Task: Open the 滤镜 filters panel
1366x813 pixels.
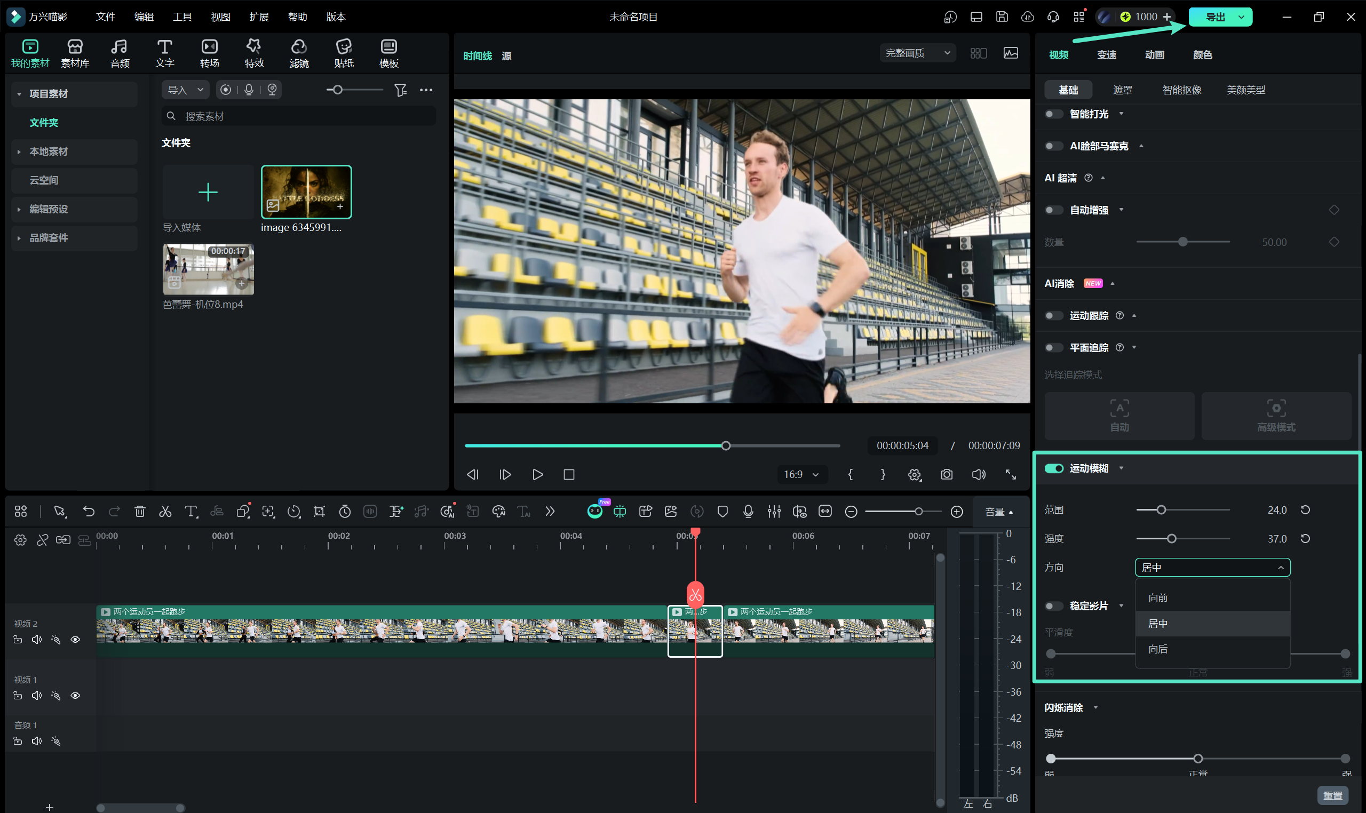Action: (299, 54)
